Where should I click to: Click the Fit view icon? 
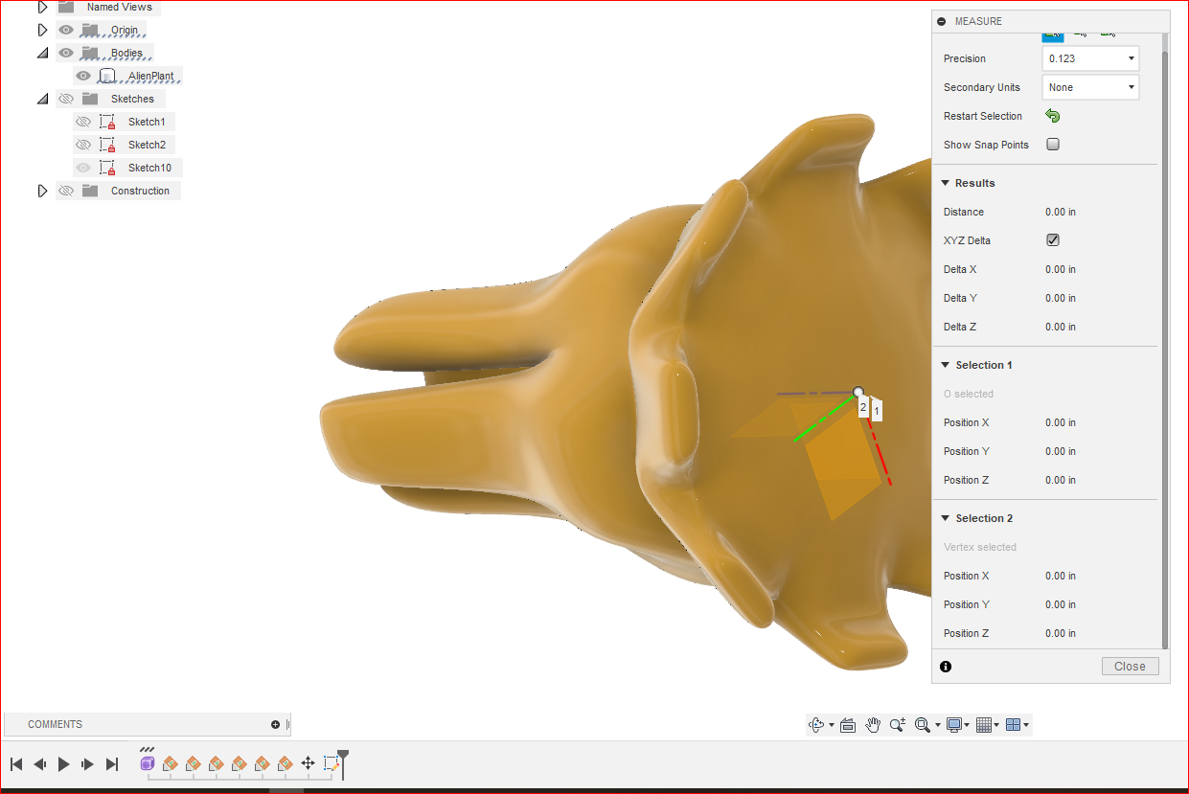pos(921,725)
